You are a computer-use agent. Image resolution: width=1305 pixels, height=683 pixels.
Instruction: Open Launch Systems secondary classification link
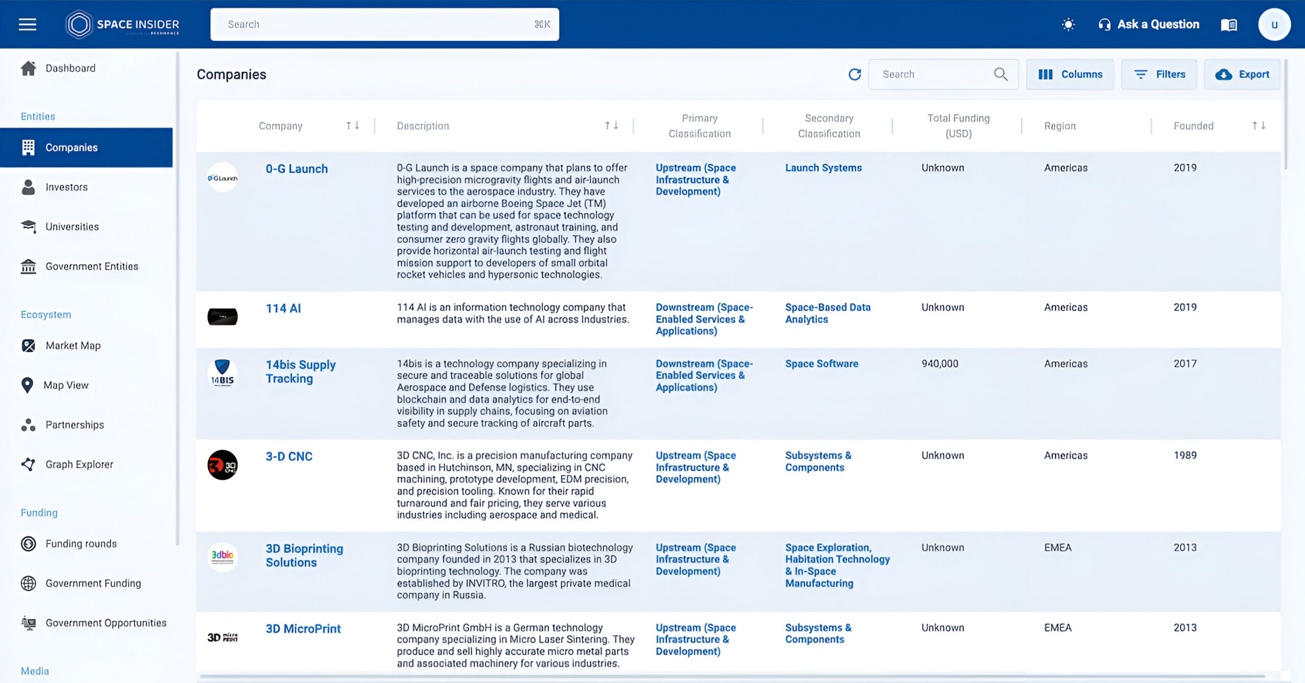click(x=823, y=168)
